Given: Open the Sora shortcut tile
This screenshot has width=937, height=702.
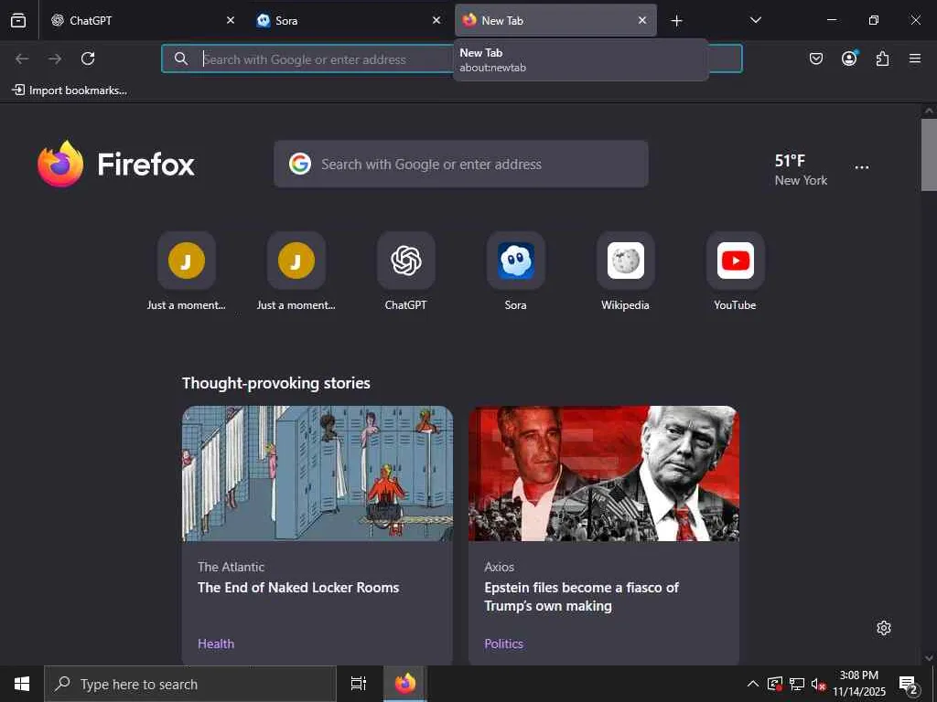Looking at the screenshot, I should click(x=516, y=271).
